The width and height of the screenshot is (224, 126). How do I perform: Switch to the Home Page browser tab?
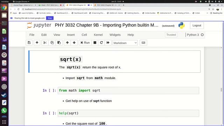tap(23, 5)
